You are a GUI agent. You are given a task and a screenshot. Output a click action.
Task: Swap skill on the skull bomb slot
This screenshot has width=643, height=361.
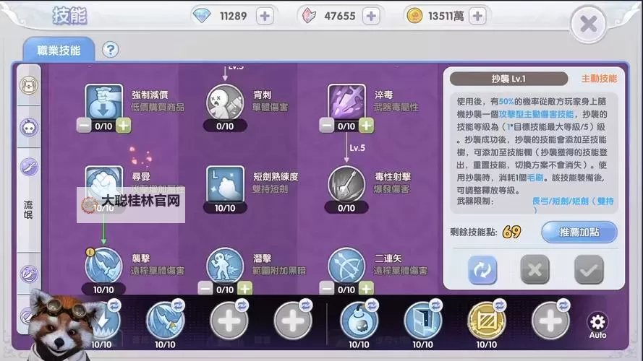click(372, 305)
